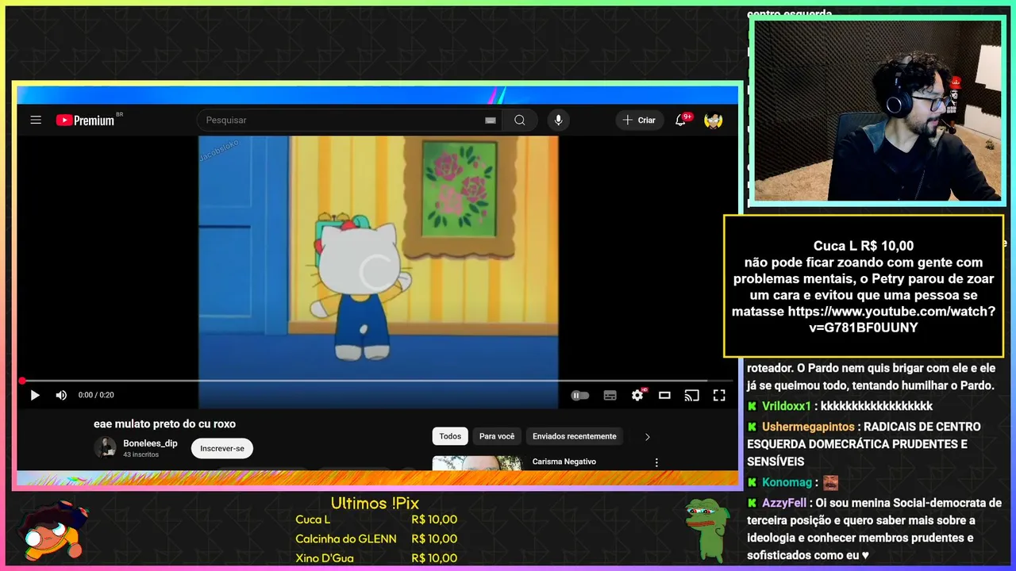This screenshot has width=1016, height=571.
Task: Play the video with the play button
Action: 35,395
